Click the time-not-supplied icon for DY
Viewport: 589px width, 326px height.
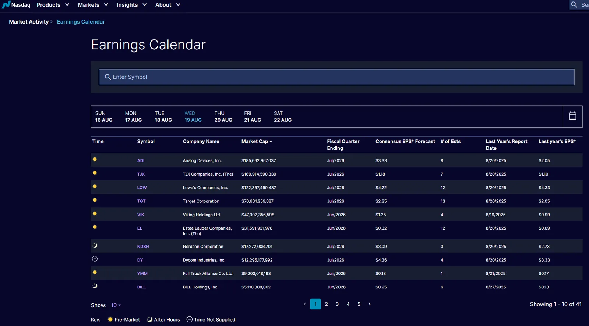point(95,259)
